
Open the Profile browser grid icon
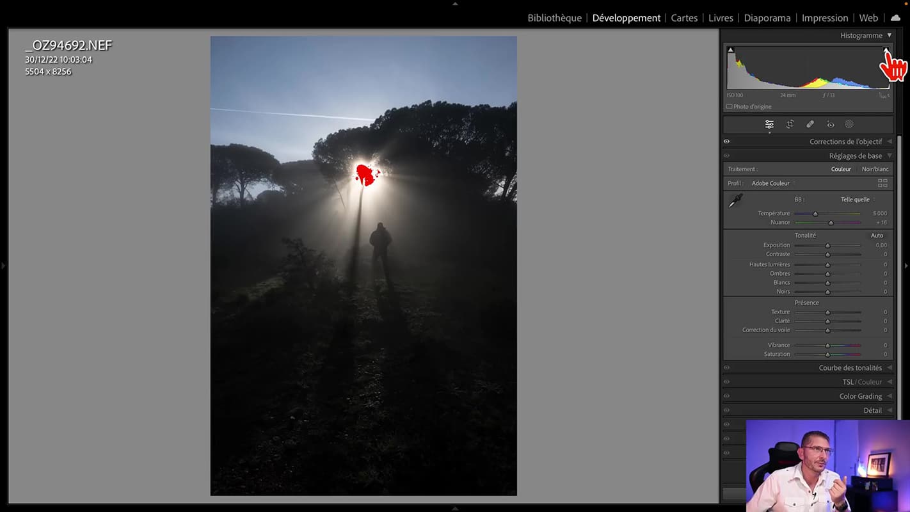click(x=882, y=183)
